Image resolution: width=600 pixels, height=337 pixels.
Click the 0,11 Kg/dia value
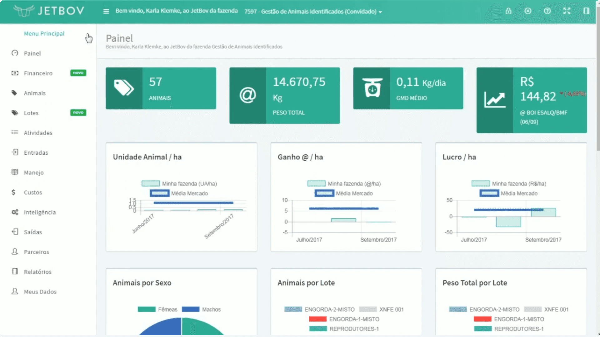pyautogui.click(x=421, y=82)
